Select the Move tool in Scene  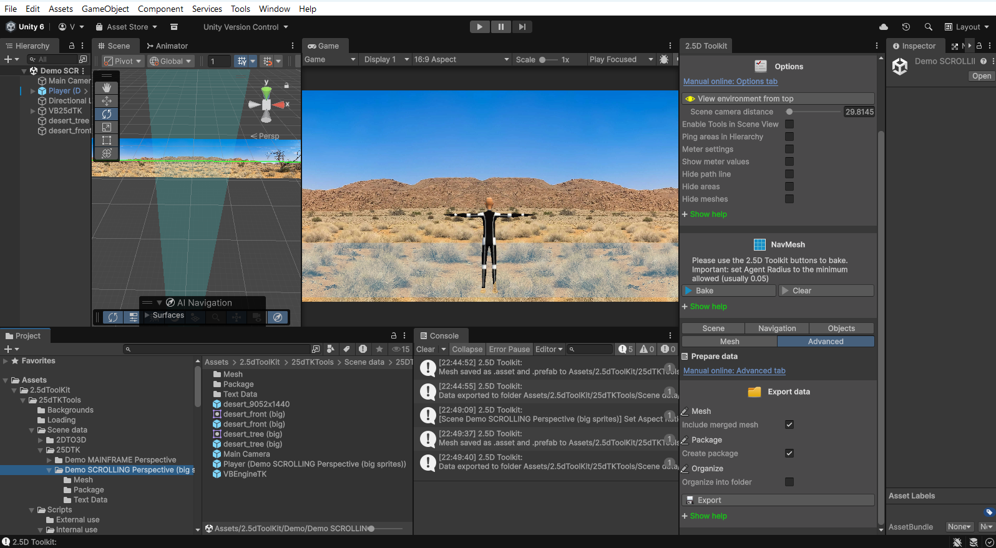[x=107, y=101]
